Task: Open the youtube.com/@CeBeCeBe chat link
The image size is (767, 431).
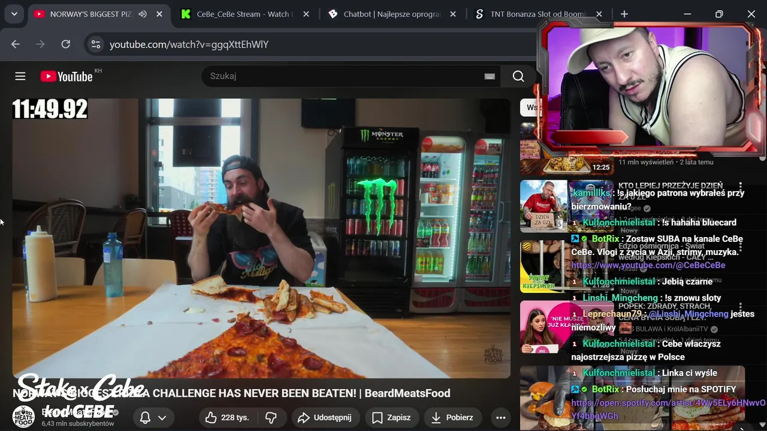Action: pos(648,265)
